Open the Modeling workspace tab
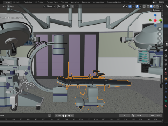The image size is (168, 126). pos(17,2)
